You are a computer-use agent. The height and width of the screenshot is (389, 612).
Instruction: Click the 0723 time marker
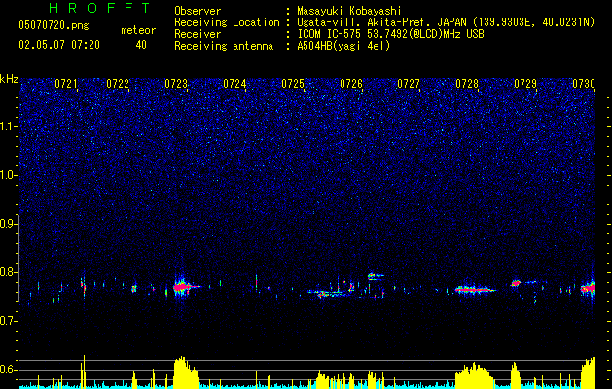click(176, 83)
